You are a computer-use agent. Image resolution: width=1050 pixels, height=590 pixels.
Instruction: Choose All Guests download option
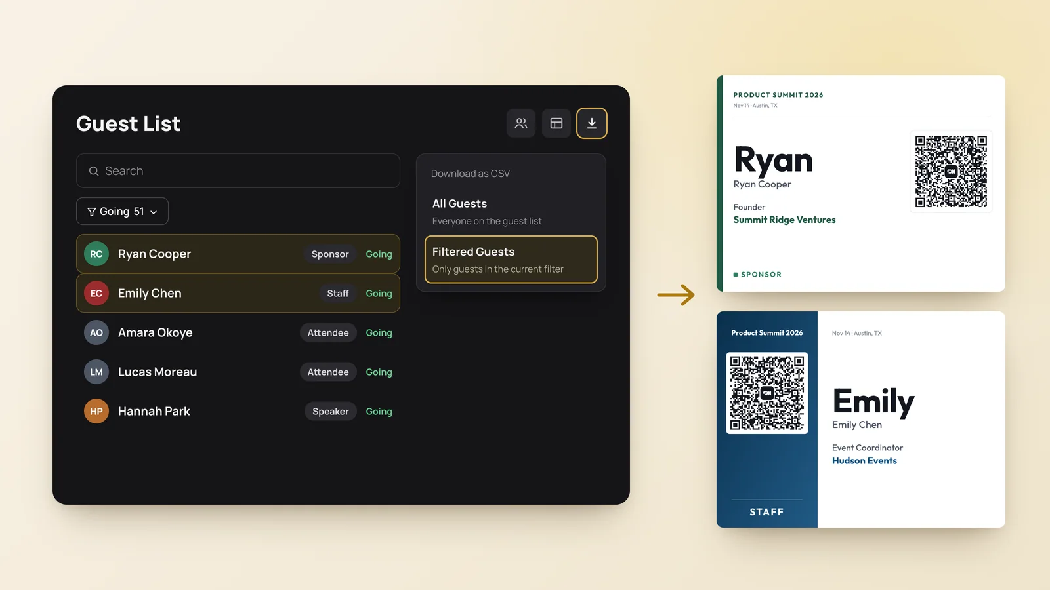[x=511, y=212]
